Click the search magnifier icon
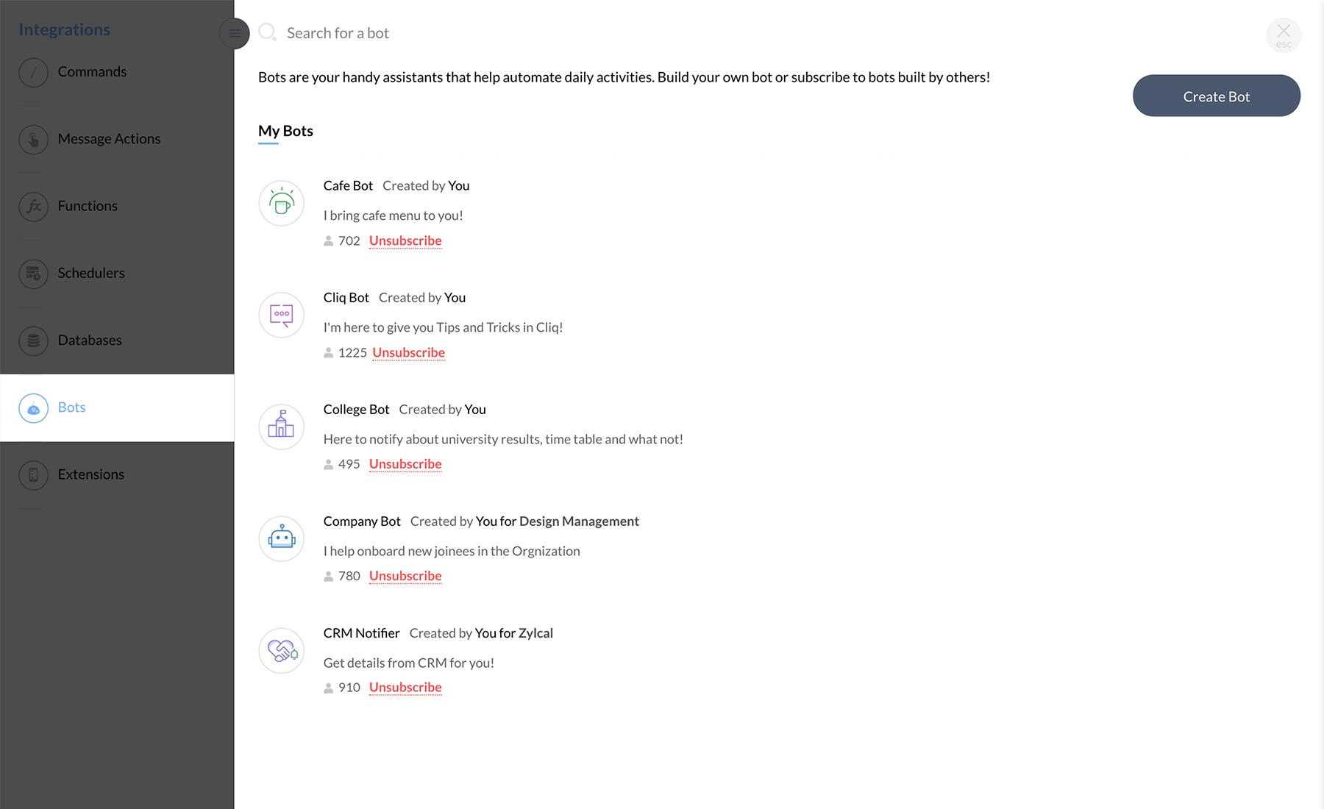 point(268,32)
